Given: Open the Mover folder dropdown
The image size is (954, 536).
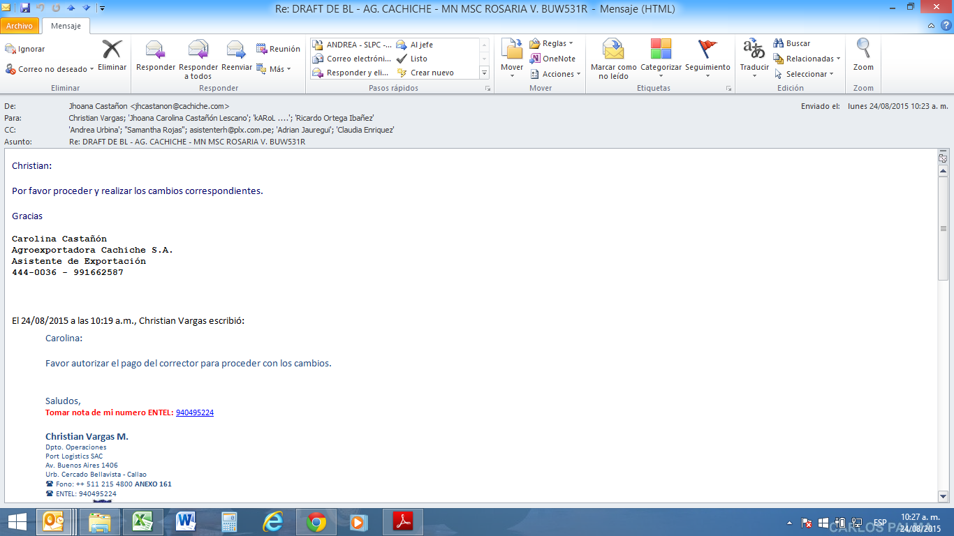Looking at the screenshot, I should click(512, 57).
